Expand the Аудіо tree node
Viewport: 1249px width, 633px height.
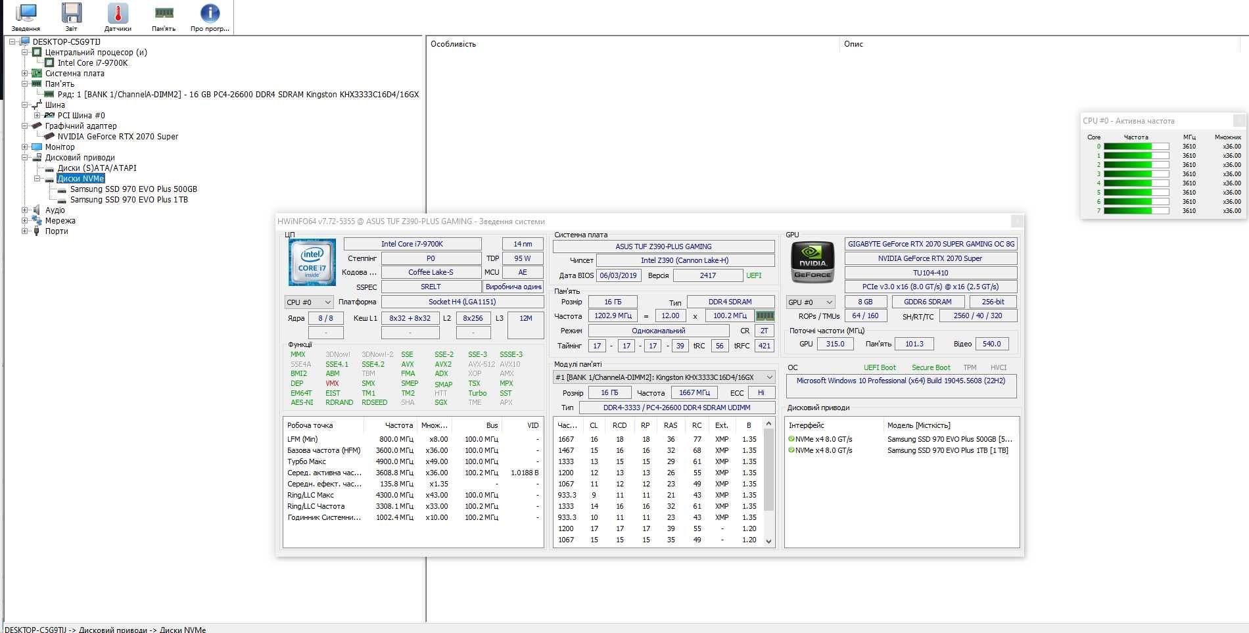24,210
